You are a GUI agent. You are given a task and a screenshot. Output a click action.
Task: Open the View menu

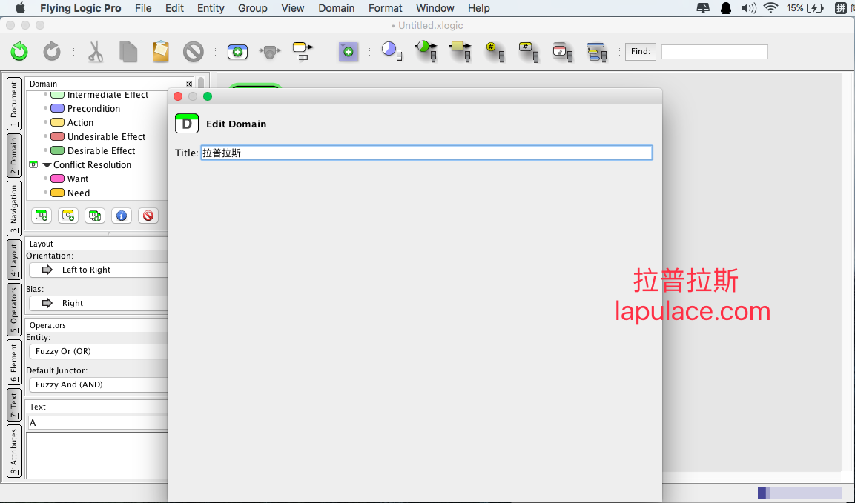pos(293,8)
